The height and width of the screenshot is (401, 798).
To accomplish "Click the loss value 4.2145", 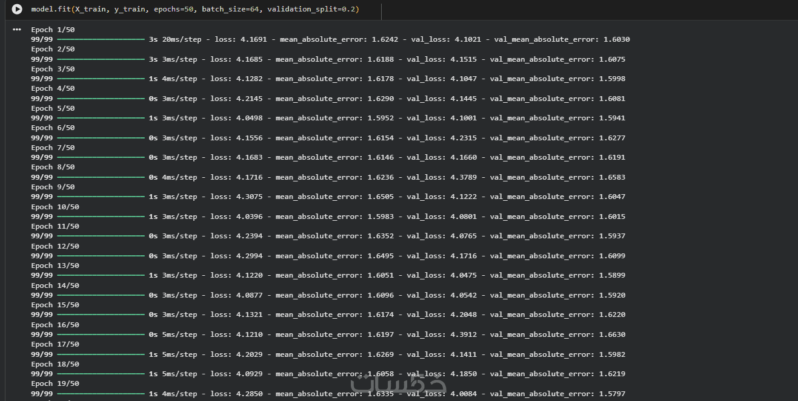I will coord(250,99).
